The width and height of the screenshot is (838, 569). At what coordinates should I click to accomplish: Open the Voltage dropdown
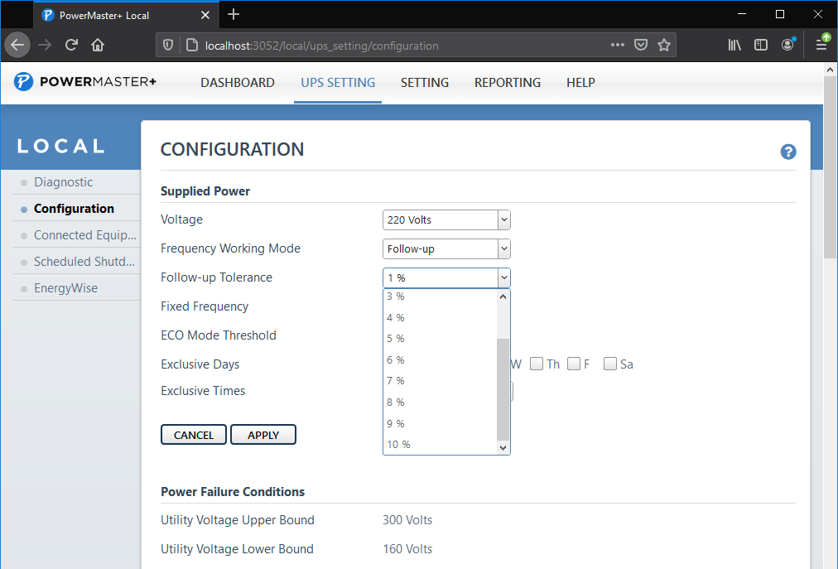pyautogui.click(x=446, y=219)
